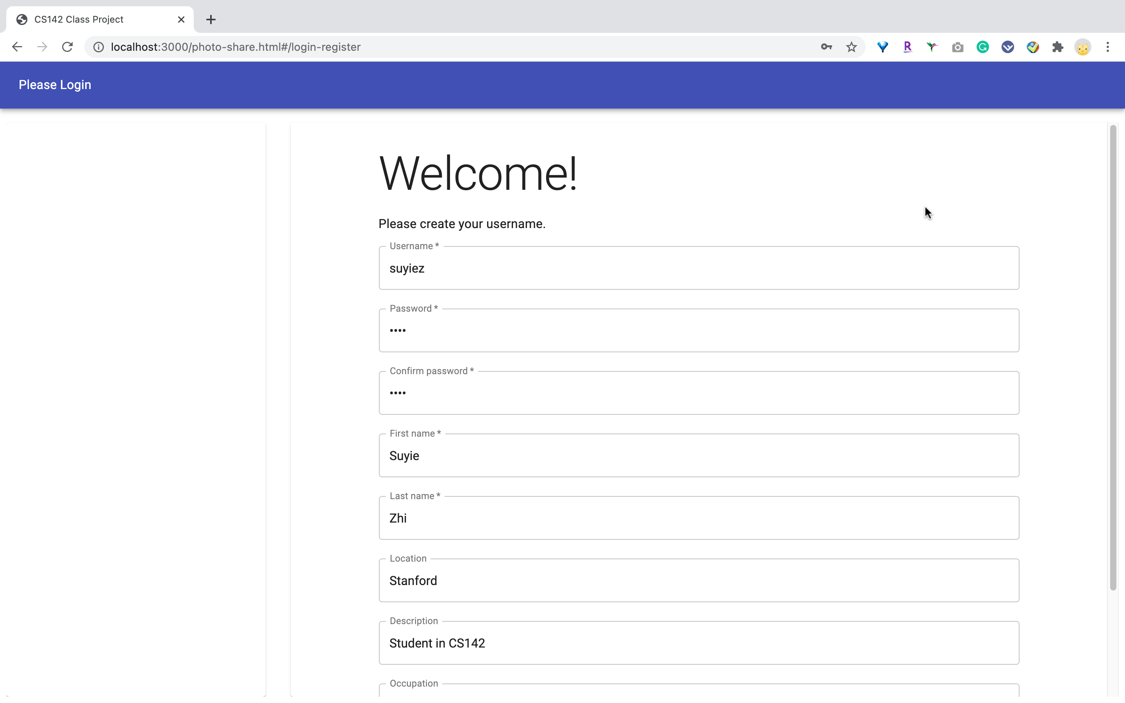Image resolution: width=1125 pixels, height=703 pixels.
Task: Click the browser back navigation arrow
Action: 17,47
